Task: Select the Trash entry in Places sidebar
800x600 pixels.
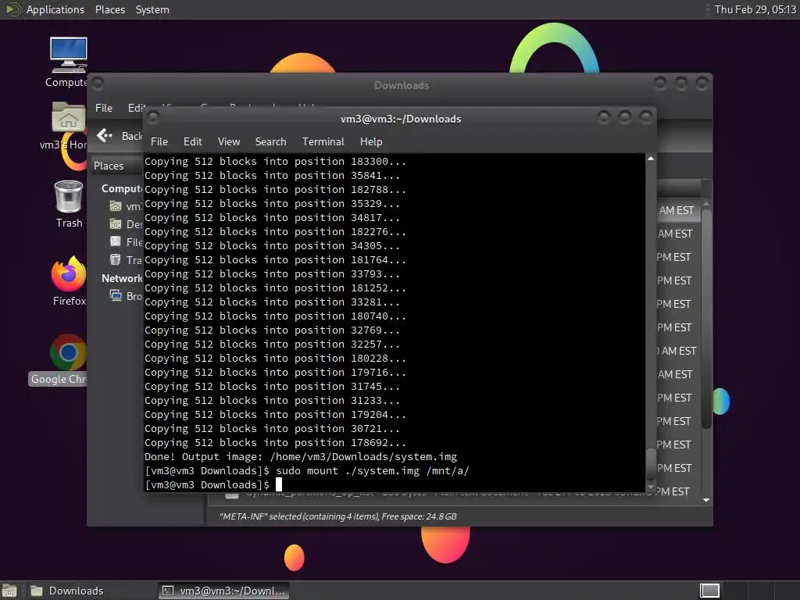Action: 126,259
